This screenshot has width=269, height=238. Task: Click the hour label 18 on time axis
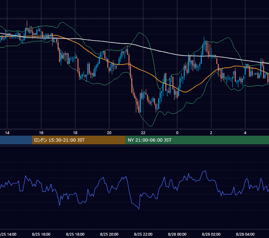click(75, 133)
